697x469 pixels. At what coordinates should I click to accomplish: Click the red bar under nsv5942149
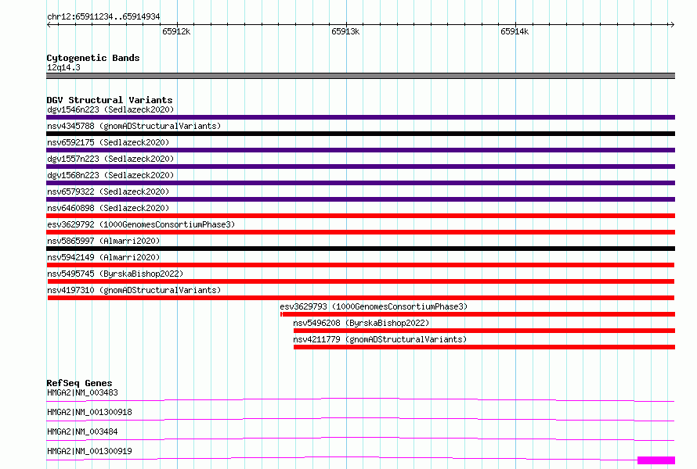coord(360,265)
